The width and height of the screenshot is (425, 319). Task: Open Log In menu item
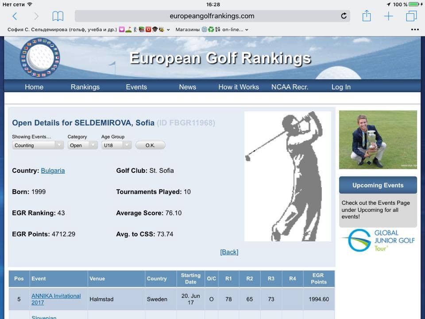coord(341,87)
